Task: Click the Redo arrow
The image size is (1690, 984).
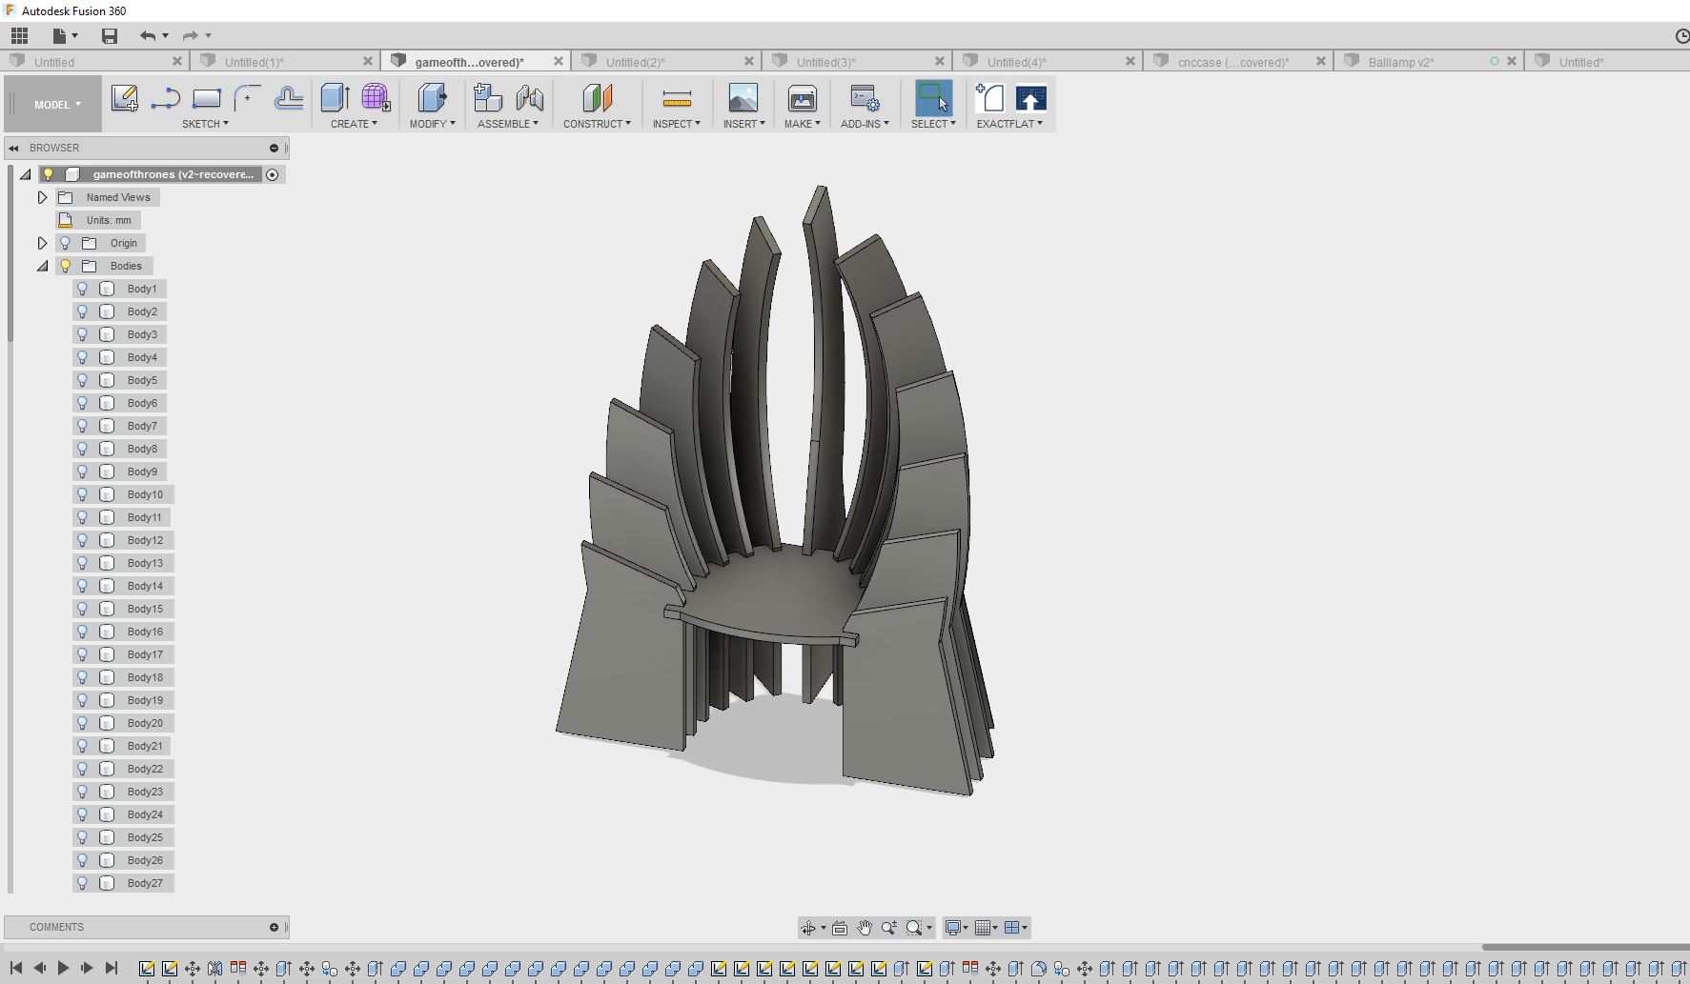Action: point(191,36)
